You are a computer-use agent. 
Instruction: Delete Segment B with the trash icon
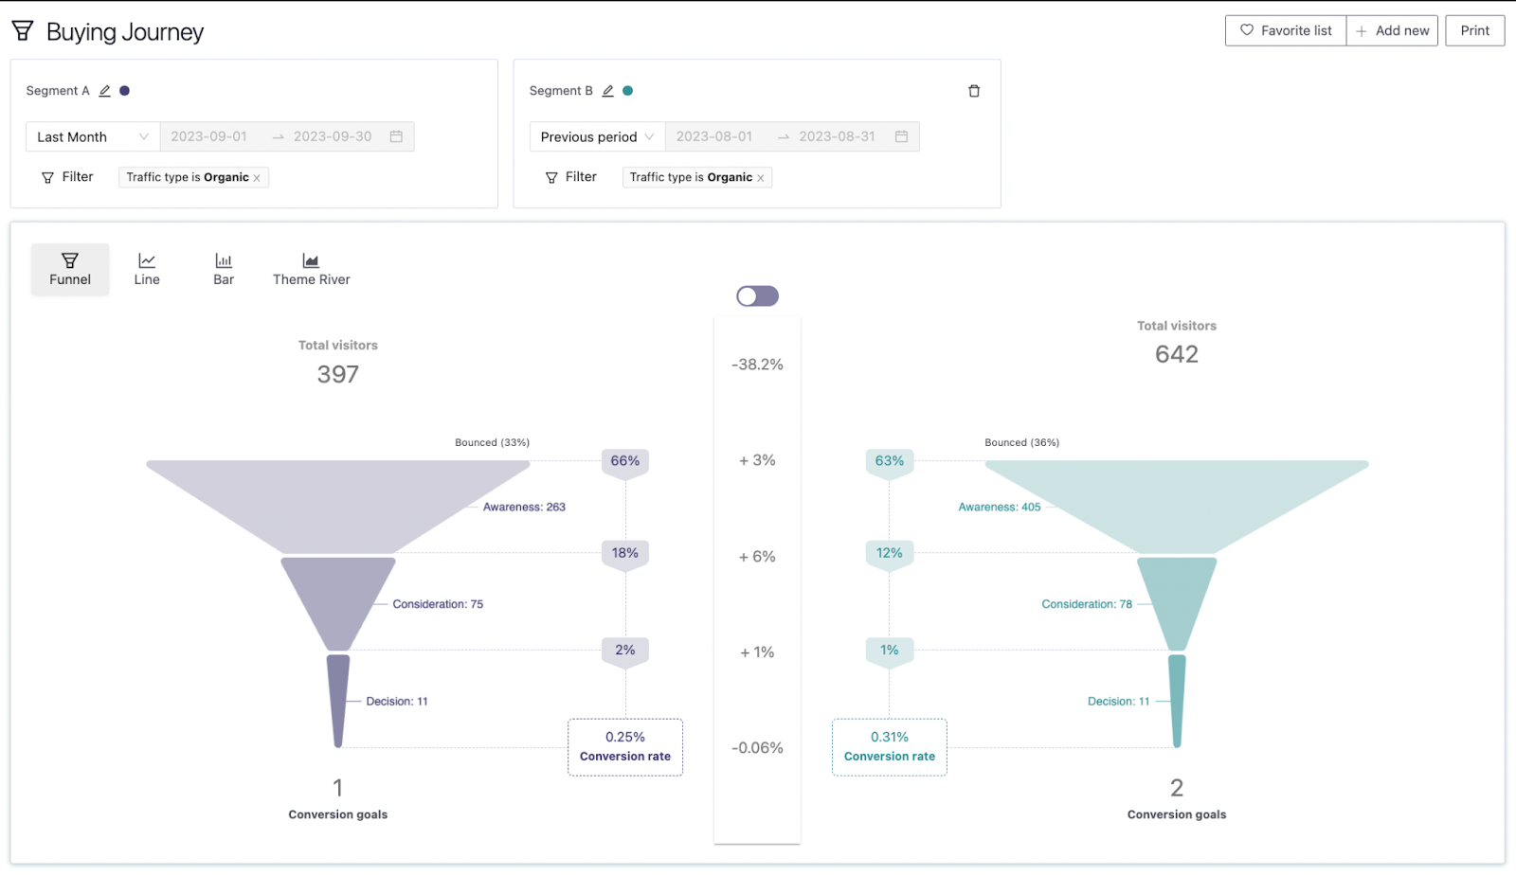(975, 90)
